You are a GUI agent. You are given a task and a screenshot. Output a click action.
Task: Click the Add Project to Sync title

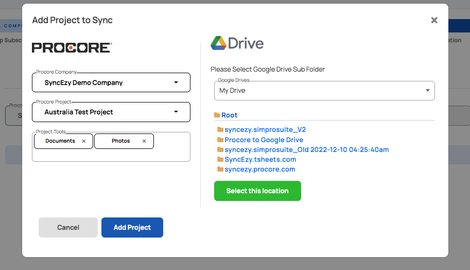(72, 20)
